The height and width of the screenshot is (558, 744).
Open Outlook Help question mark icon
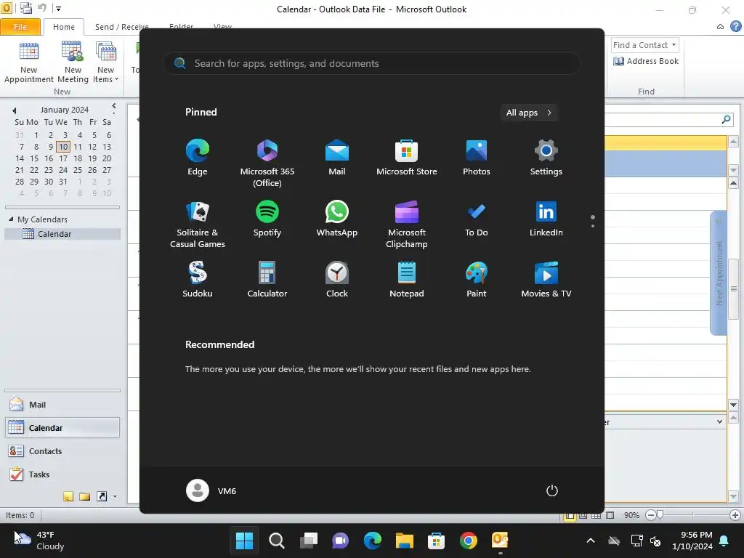tap(735, 27)
